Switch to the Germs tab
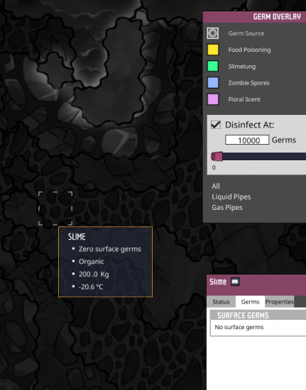This screenshot has width=306, height=390. (250, 301)
